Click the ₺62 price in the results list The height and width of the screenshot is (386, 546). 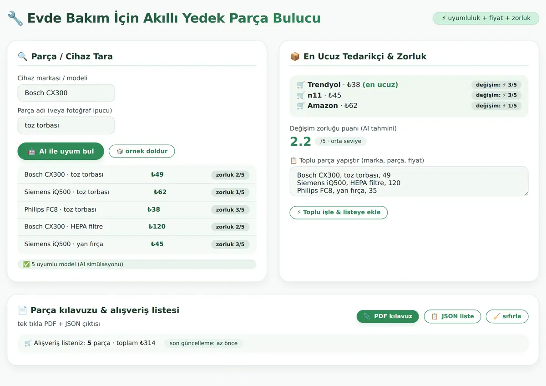coord(160,192)
